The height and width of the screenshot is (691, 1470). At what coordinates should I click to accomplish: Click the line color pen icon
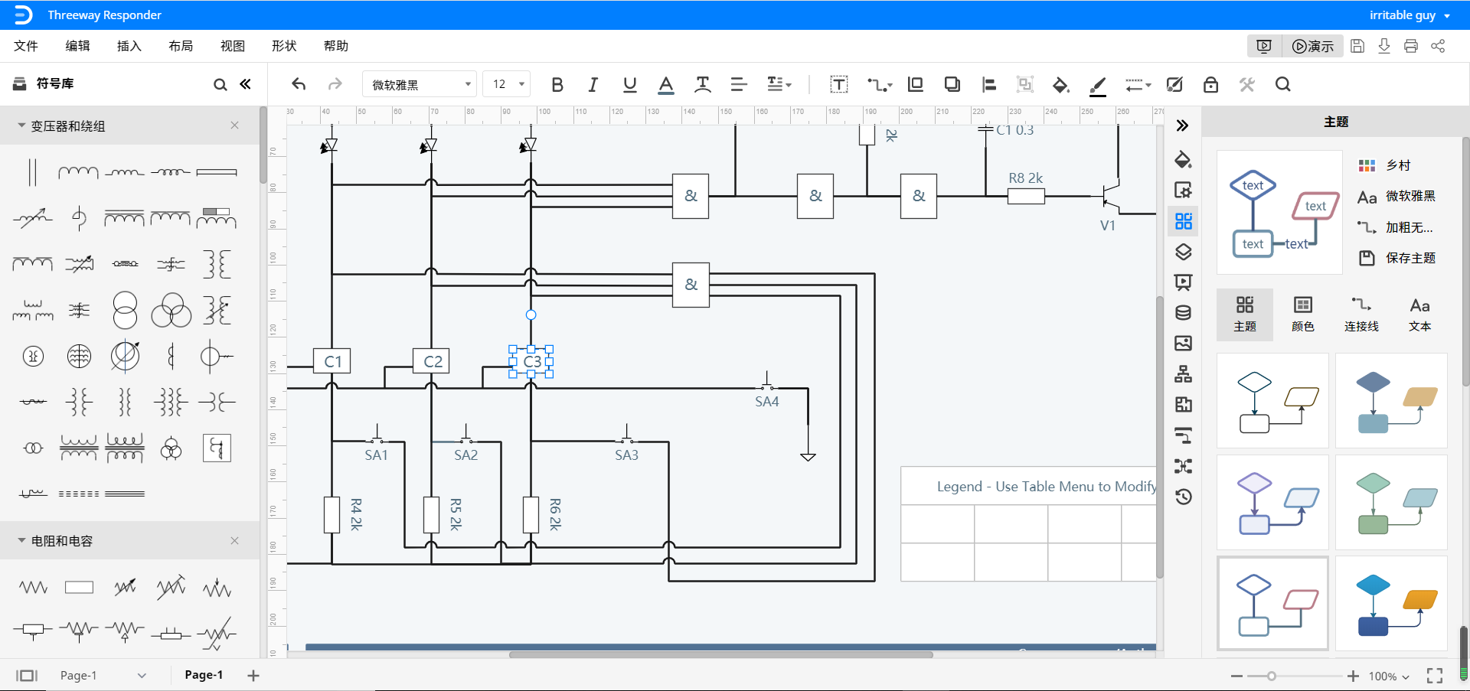tap(1097, 86)
